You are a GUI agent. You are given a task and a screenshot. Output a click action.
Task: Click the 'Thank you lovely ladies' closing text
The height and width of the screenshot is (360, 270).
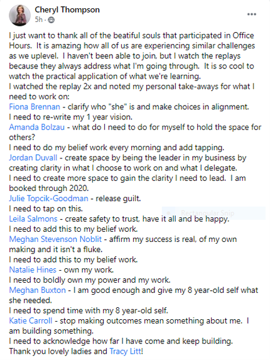click(58, 351)
